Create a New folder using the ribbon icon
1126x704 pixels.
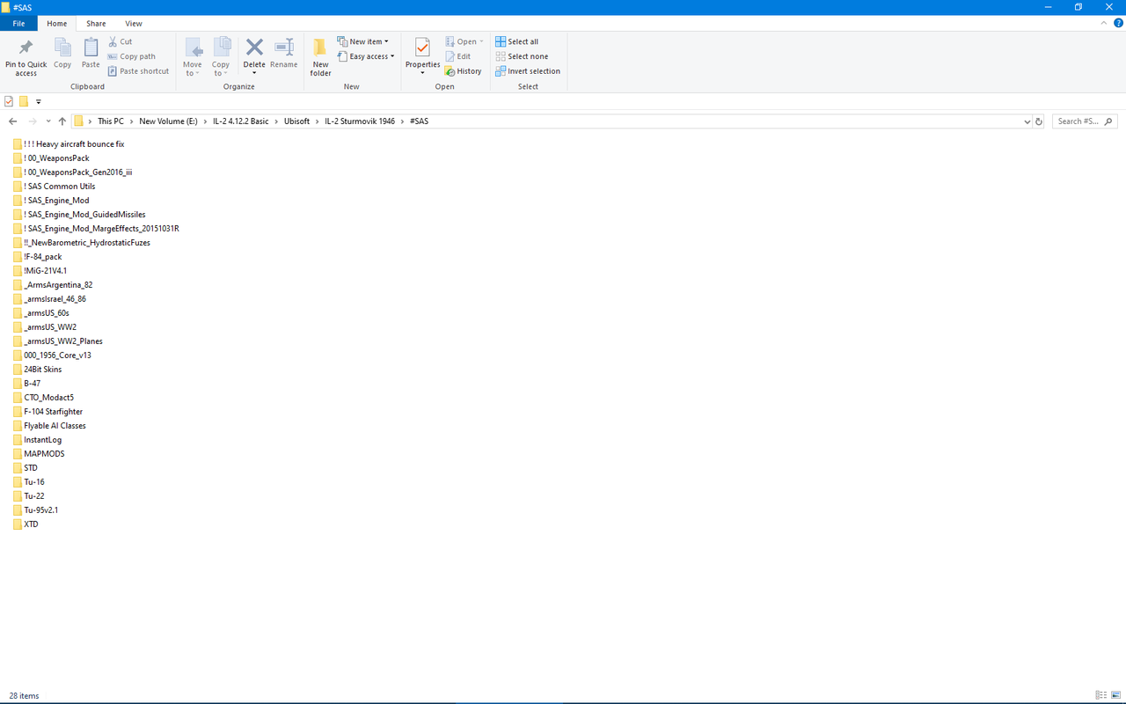[x=320, y=55]
